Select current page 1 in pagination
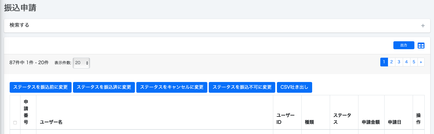The height and width of the screenshot is (134, 434). (x=384, y=62)
